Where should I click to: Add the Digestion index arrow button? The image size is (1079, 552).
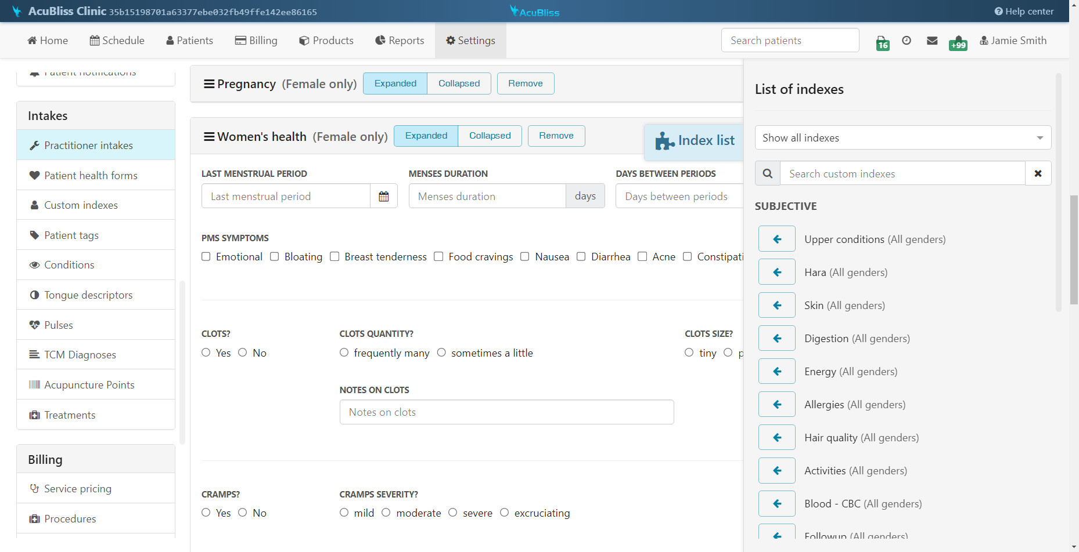(x=777, y=338)
